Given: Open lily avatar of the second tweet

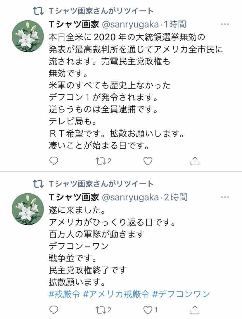Looking at the screenshot, I should (x=28, y=209).
